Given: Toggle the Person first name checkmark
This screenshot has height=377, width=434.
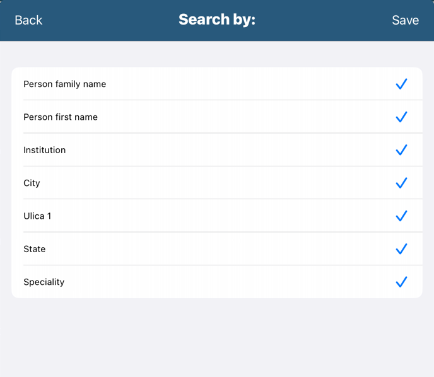Looking at the screenshot, I should [x=401, y=117].
